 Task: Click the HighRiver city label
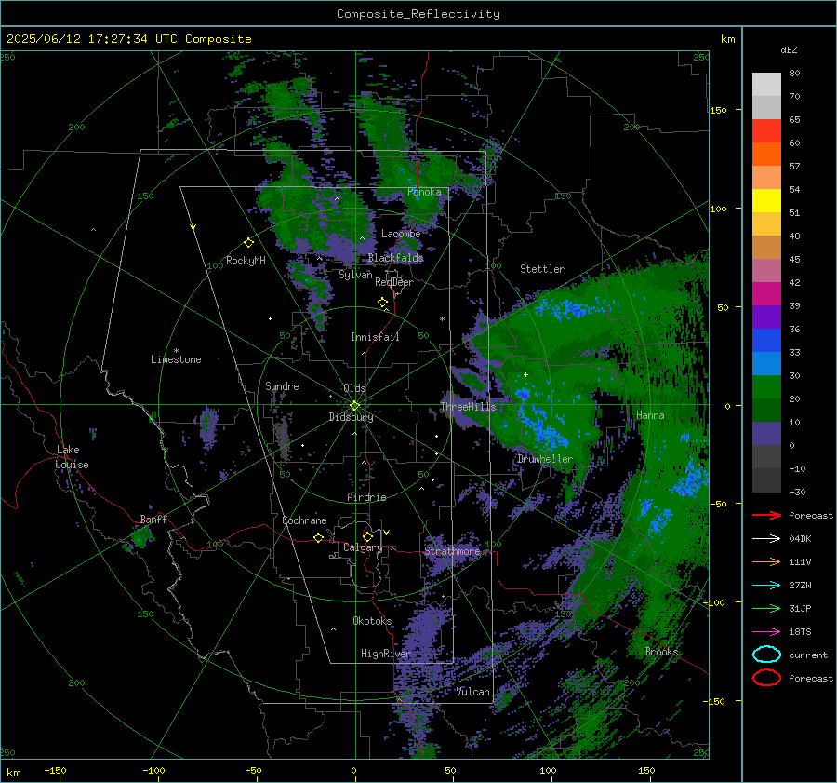coord(385,654)
